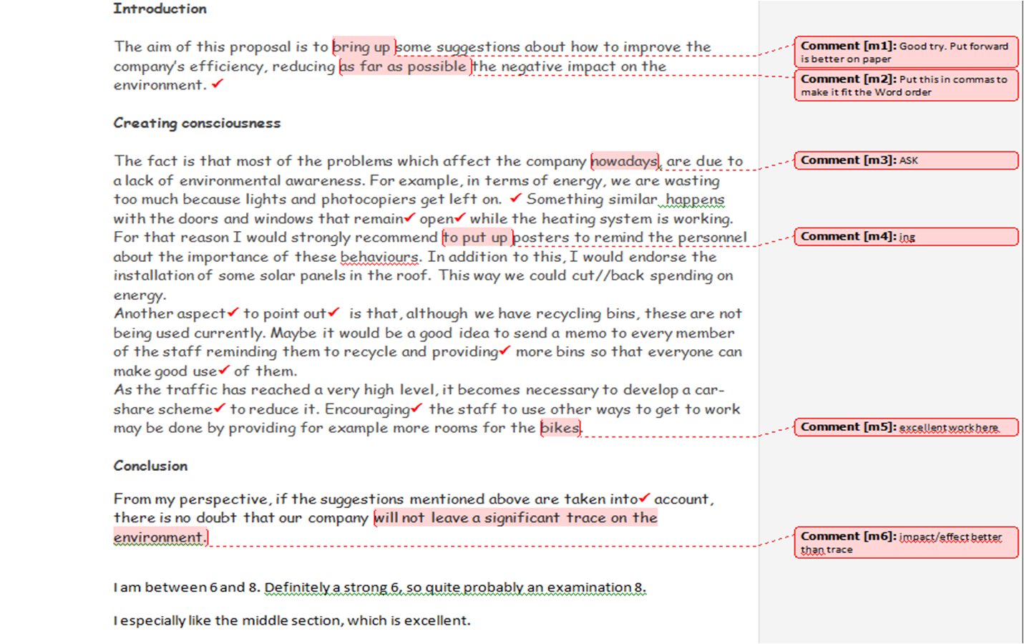This screenshot has width=1024, height=644.
Task: Click the red tick before 'Something similar'
Action: pyautogui.click(x=516, y=197)
